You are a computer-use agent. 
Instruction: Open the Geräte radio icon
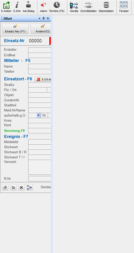74,5
